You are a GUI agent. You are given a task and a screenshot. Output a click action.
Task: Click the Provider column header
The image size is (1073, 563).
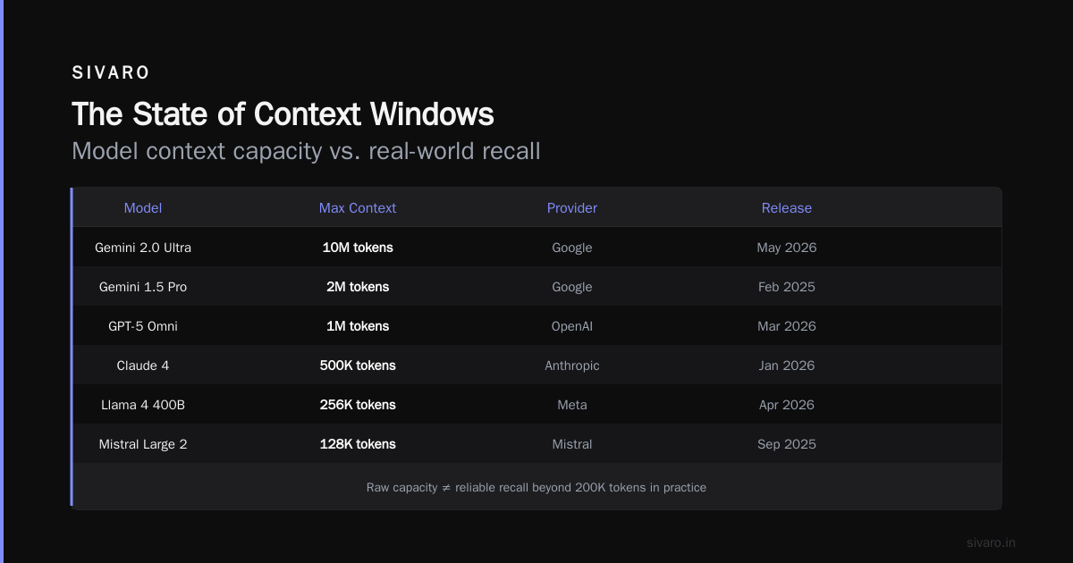click(572, 208)
